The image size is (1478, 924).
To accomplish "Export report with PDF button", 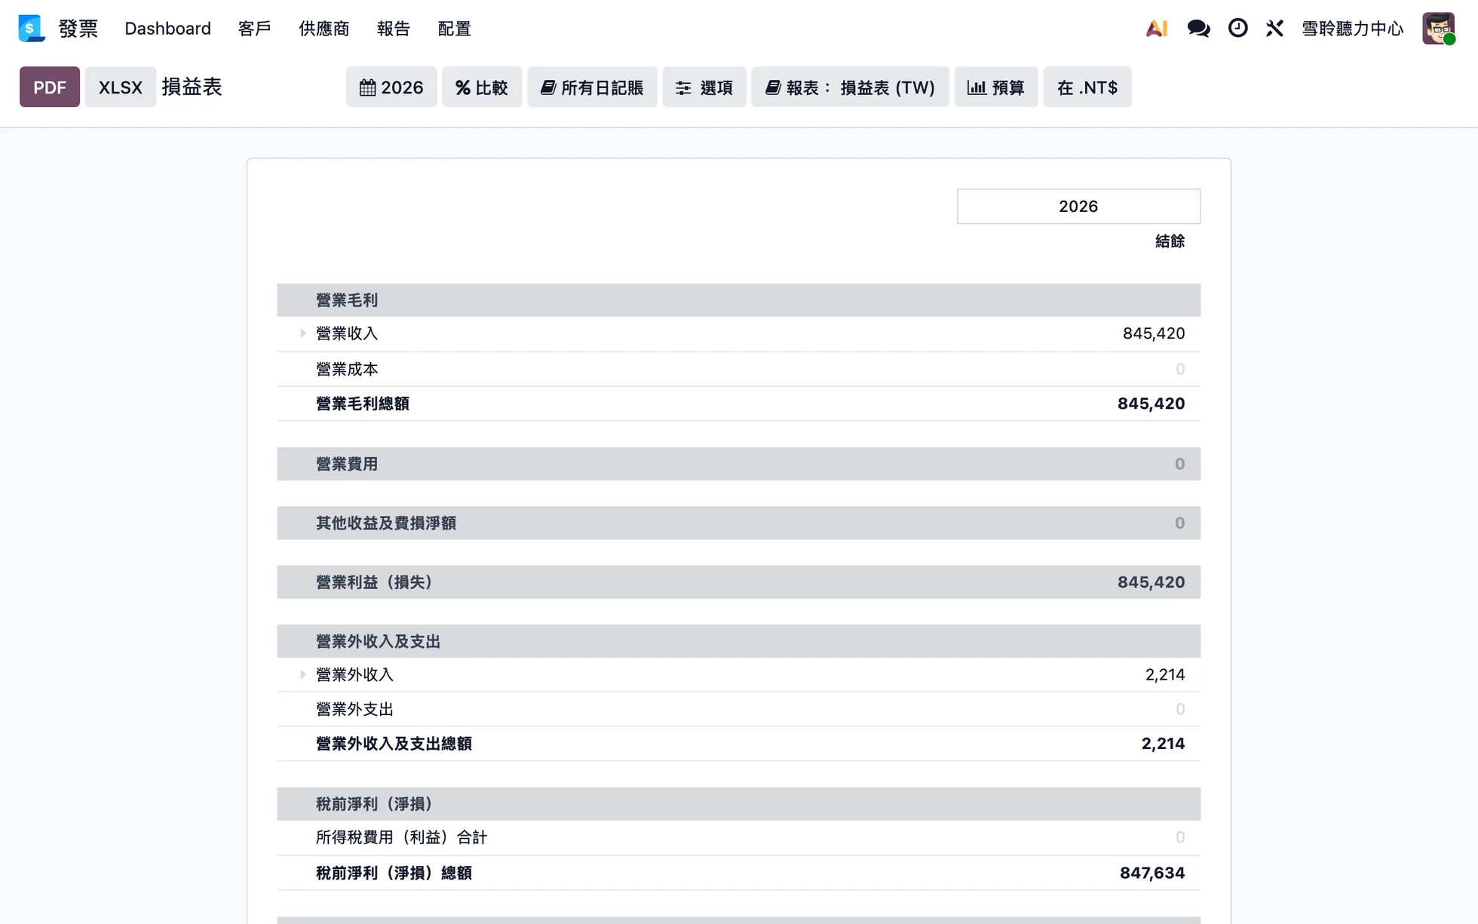I will (x=50, y=87).
